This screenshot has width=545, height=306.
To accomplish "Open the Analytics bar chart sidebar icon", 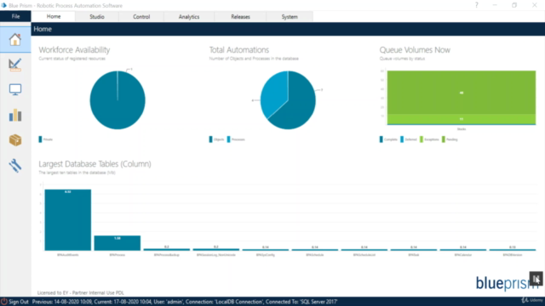I will click(15, 115).
